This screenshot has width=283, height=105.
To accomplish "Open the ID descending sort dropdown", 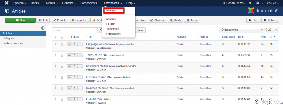I will [242, 30].
